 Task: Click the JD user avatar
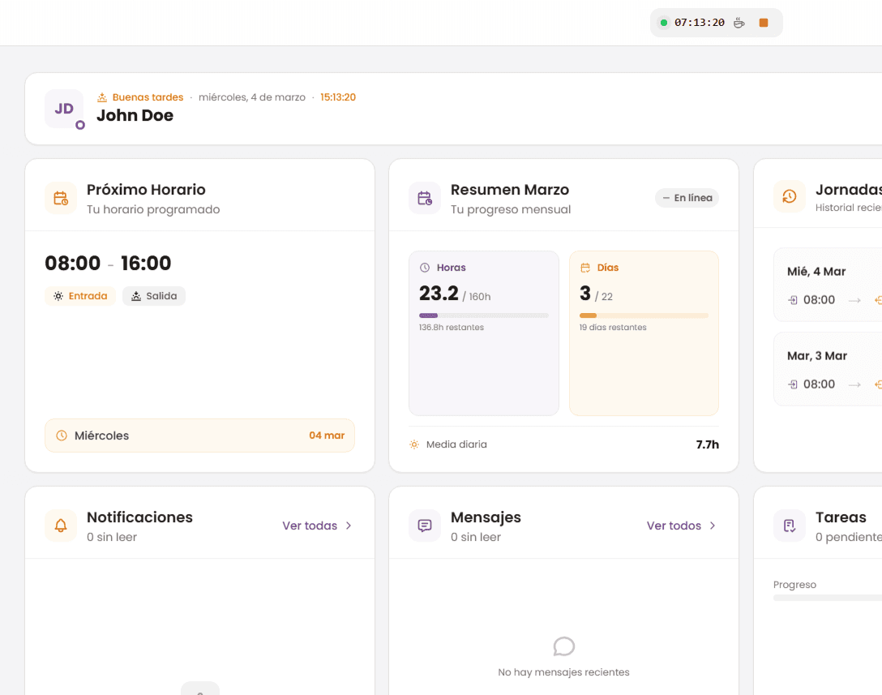tap(64, 109)
